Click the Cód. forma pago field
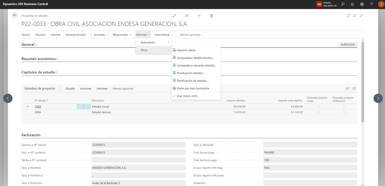Viewport: 385px width, 186px height. click(x=310, y=152)
